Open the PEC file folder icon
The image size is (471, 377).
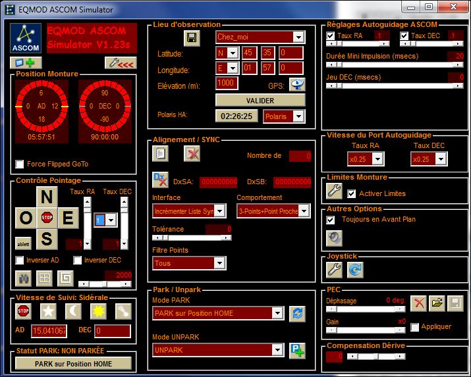point(437,303)
